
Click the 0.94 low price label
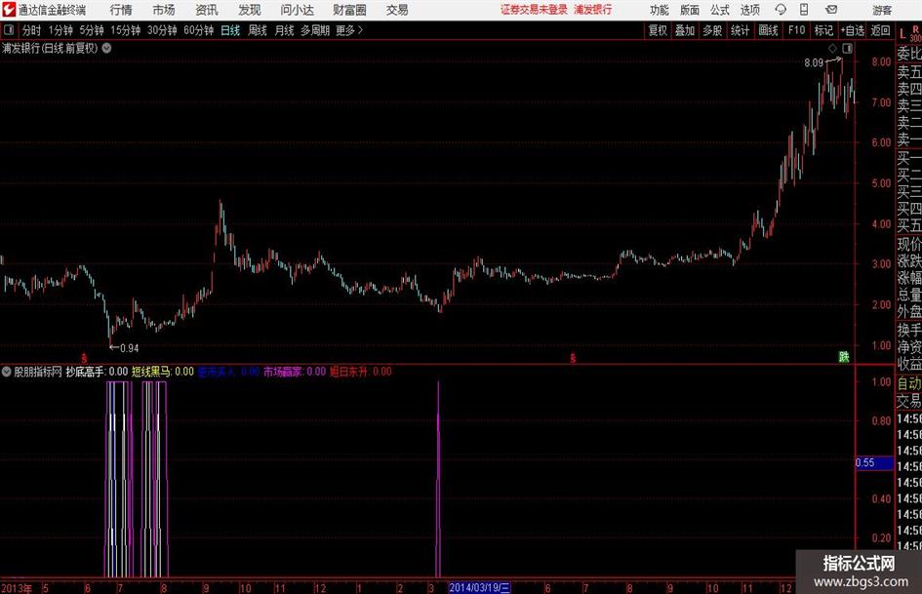[x=130, y=348]
